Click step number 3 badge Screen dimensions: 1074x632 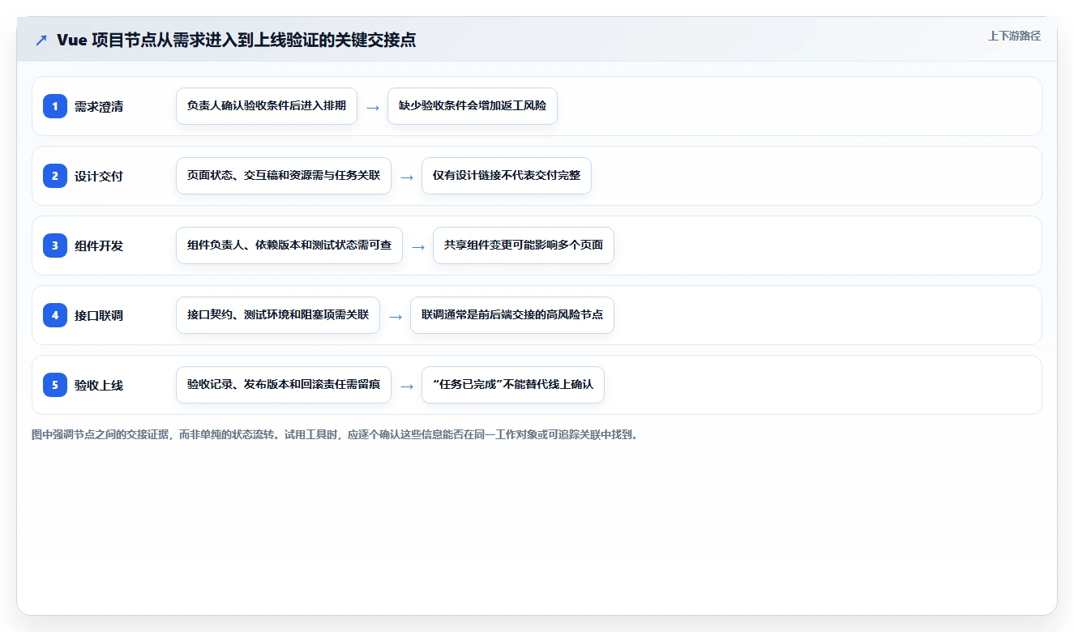pyautogui.click(x=55, y=246)
